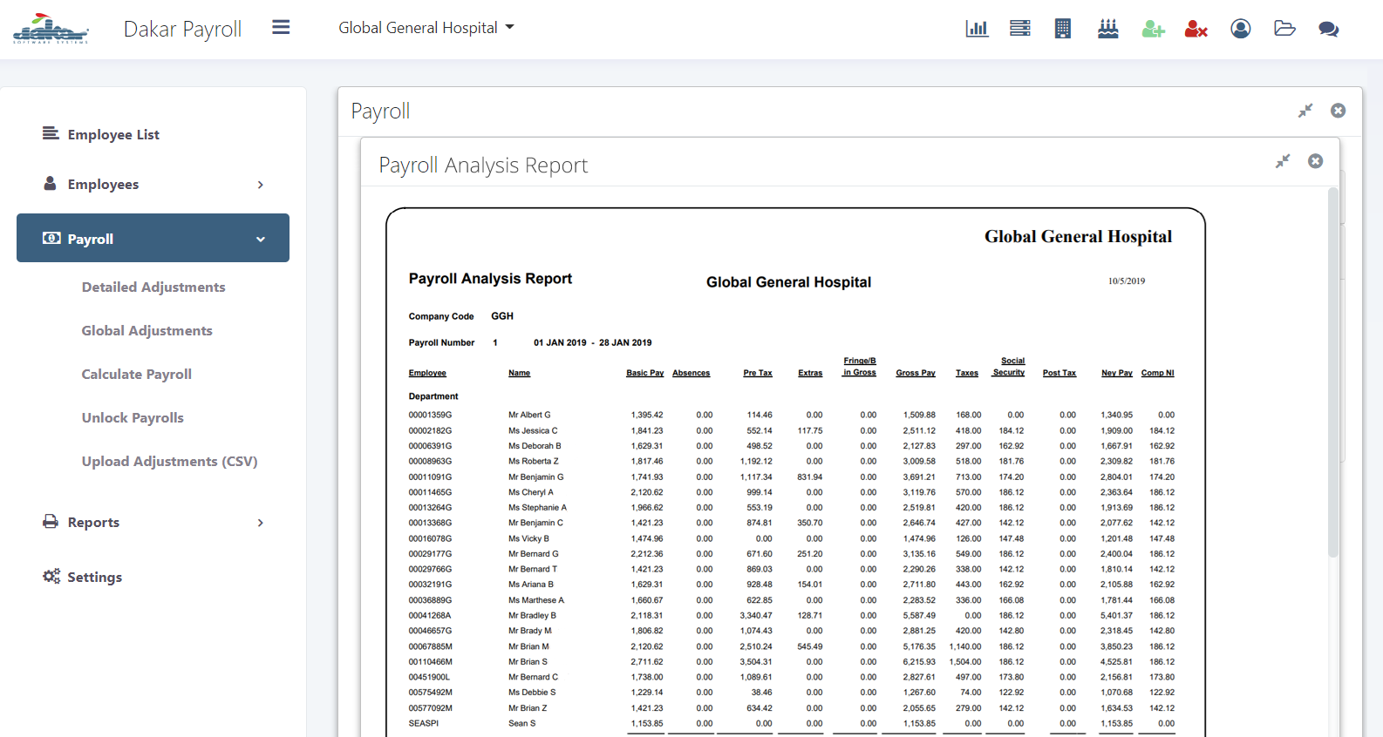This screenshot has height=737, width=1383.
Task: Expand the Employees submenu chevron
Action: 260,185
